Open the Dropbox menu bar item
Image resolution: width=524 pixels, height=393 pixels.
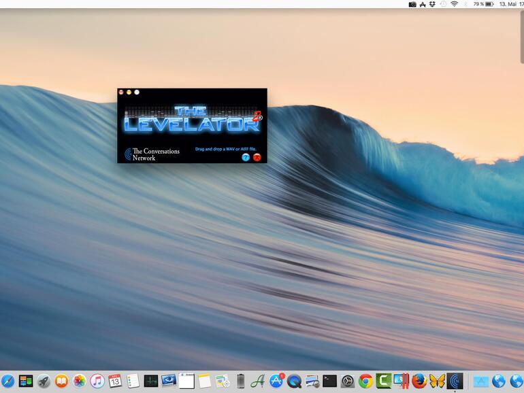432,4
